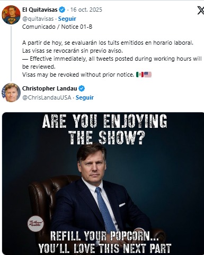
Task: Open the X logo link
Action: 201,10
